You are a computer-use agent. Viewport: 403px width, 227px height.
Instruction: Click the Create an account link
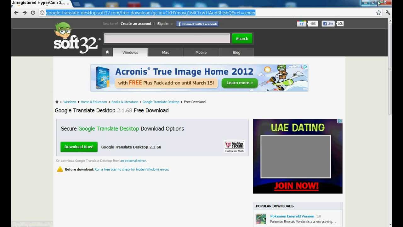[x=136, y=24]
